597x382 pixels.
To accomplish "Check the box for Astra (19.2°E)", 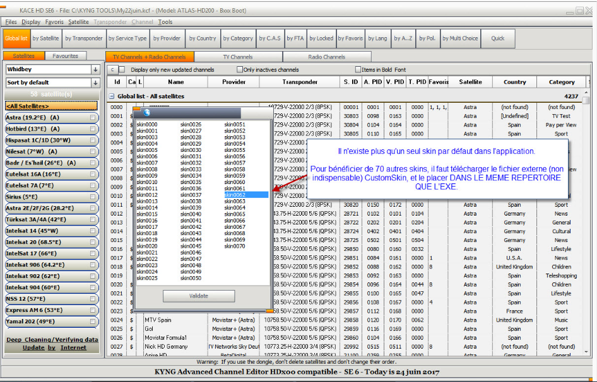I will (x=93, y=118).
